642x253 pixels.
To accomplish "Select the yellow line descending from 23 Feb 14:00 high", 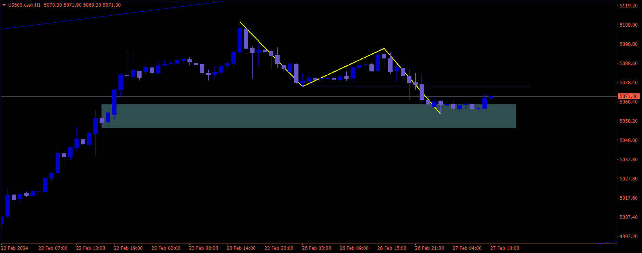I will 271,54.
